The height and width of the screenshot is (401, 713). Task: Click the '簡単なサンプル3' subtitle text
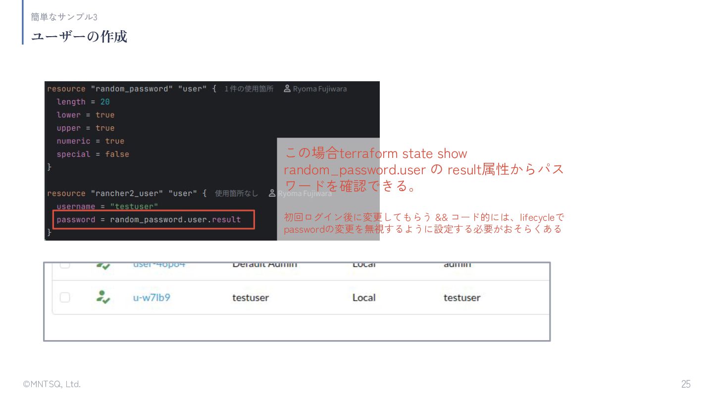[64, 17]
